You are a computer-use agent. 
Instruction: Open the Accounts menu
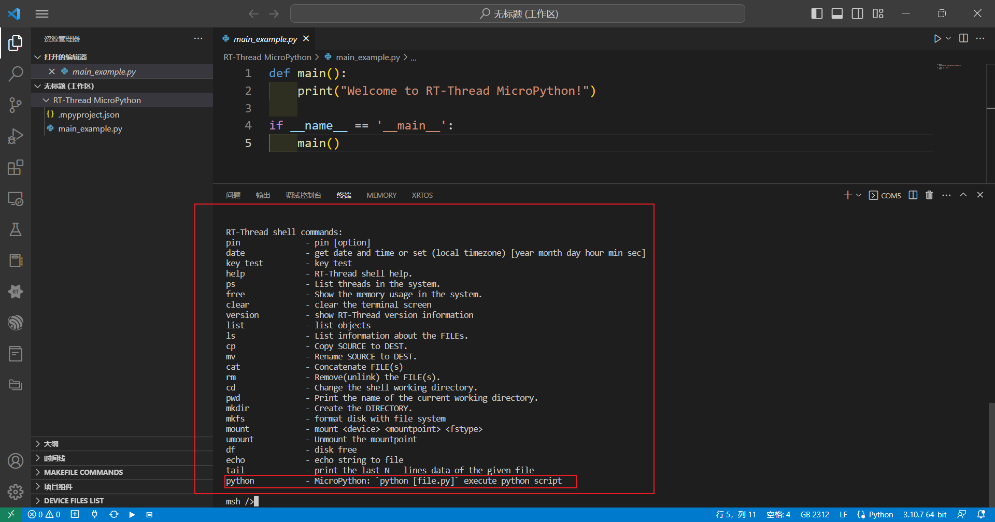(16, 460)
